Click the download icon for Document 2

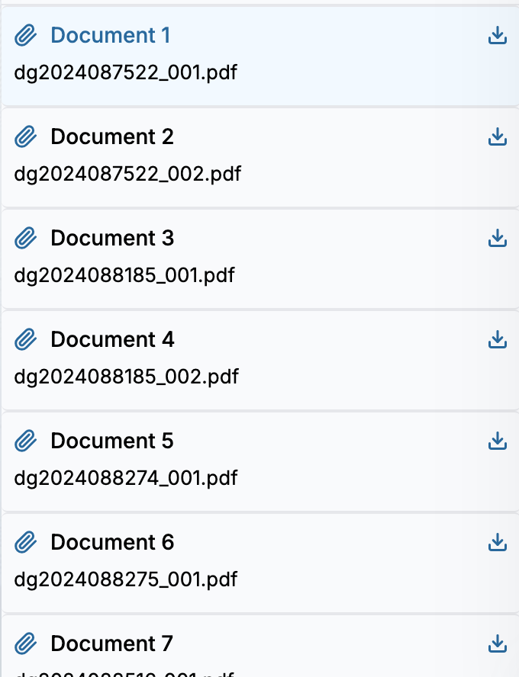point(497,137)
